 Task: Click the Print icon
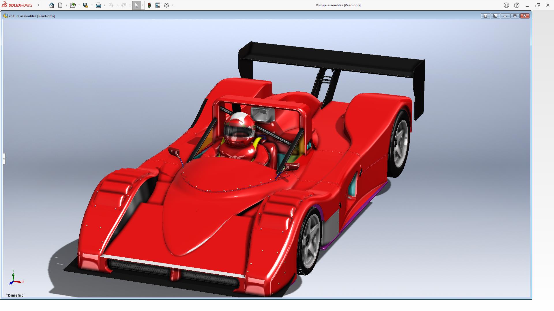click(98, 5)
